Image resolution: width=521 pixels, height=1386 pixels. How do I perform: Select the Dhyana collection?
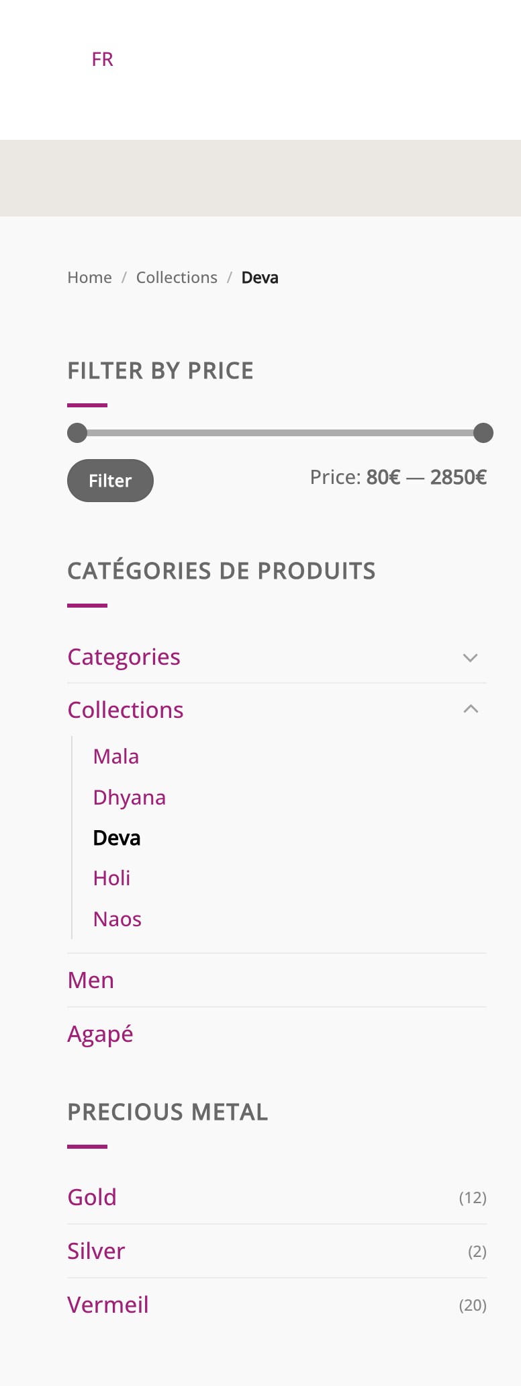(130, 798)
